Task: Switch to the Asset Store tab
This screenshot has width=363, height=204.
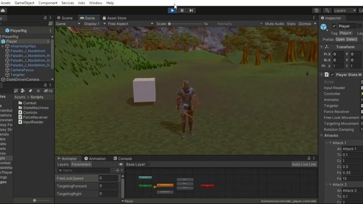Action: point(115,18)
